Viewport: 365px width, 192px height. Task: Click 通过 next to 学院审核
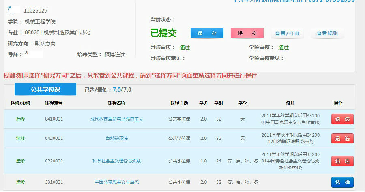(x=283, y=47)
